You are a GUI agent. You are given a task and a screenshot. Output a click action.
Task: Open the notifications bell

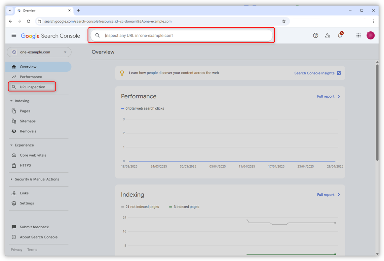coord(340,35)
